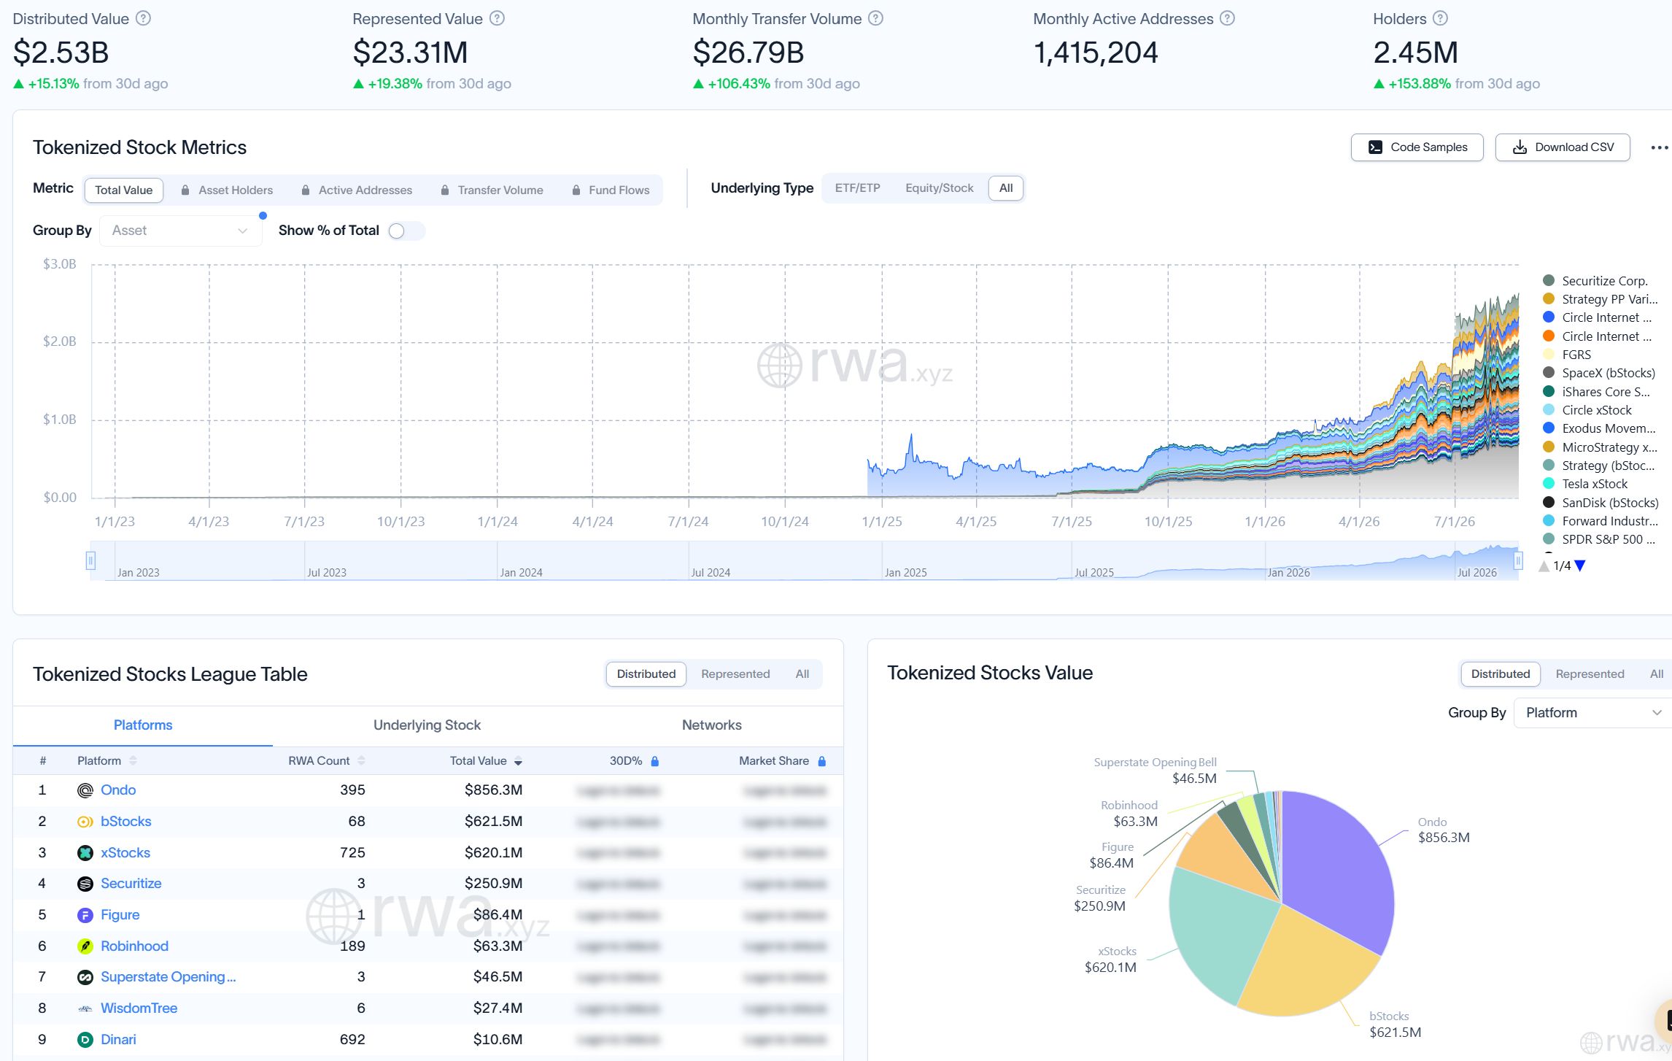This screenshot has width=1672, height=1061.
Task: Select Distributed in Stocks Value panel
Action: point(1500,674)
